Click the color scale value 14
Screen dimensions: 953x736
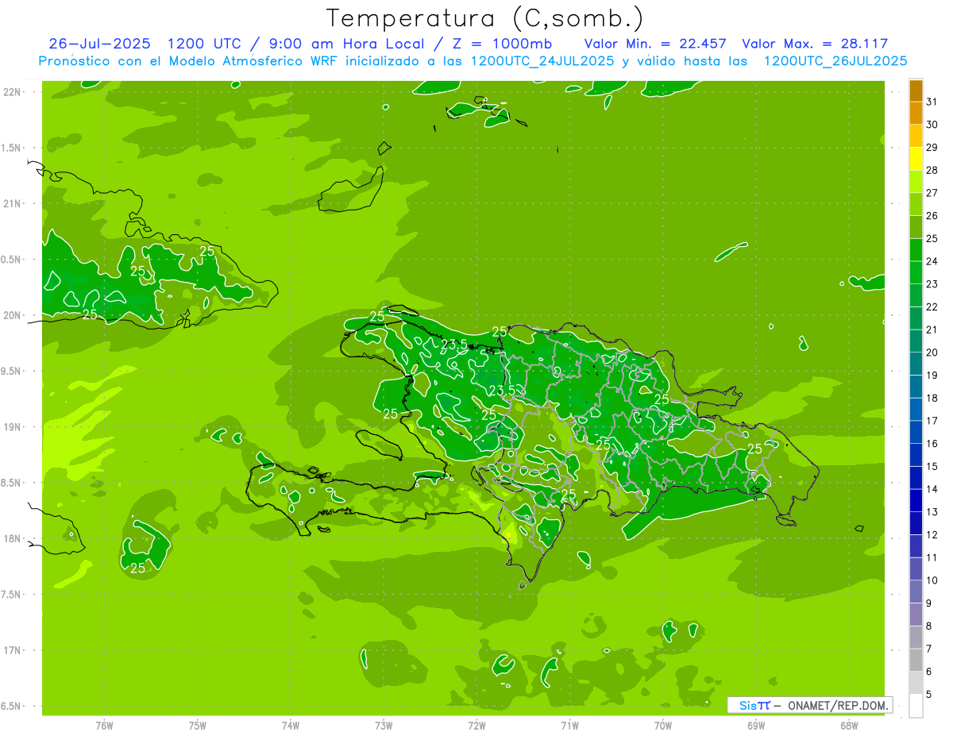point(932,489)
